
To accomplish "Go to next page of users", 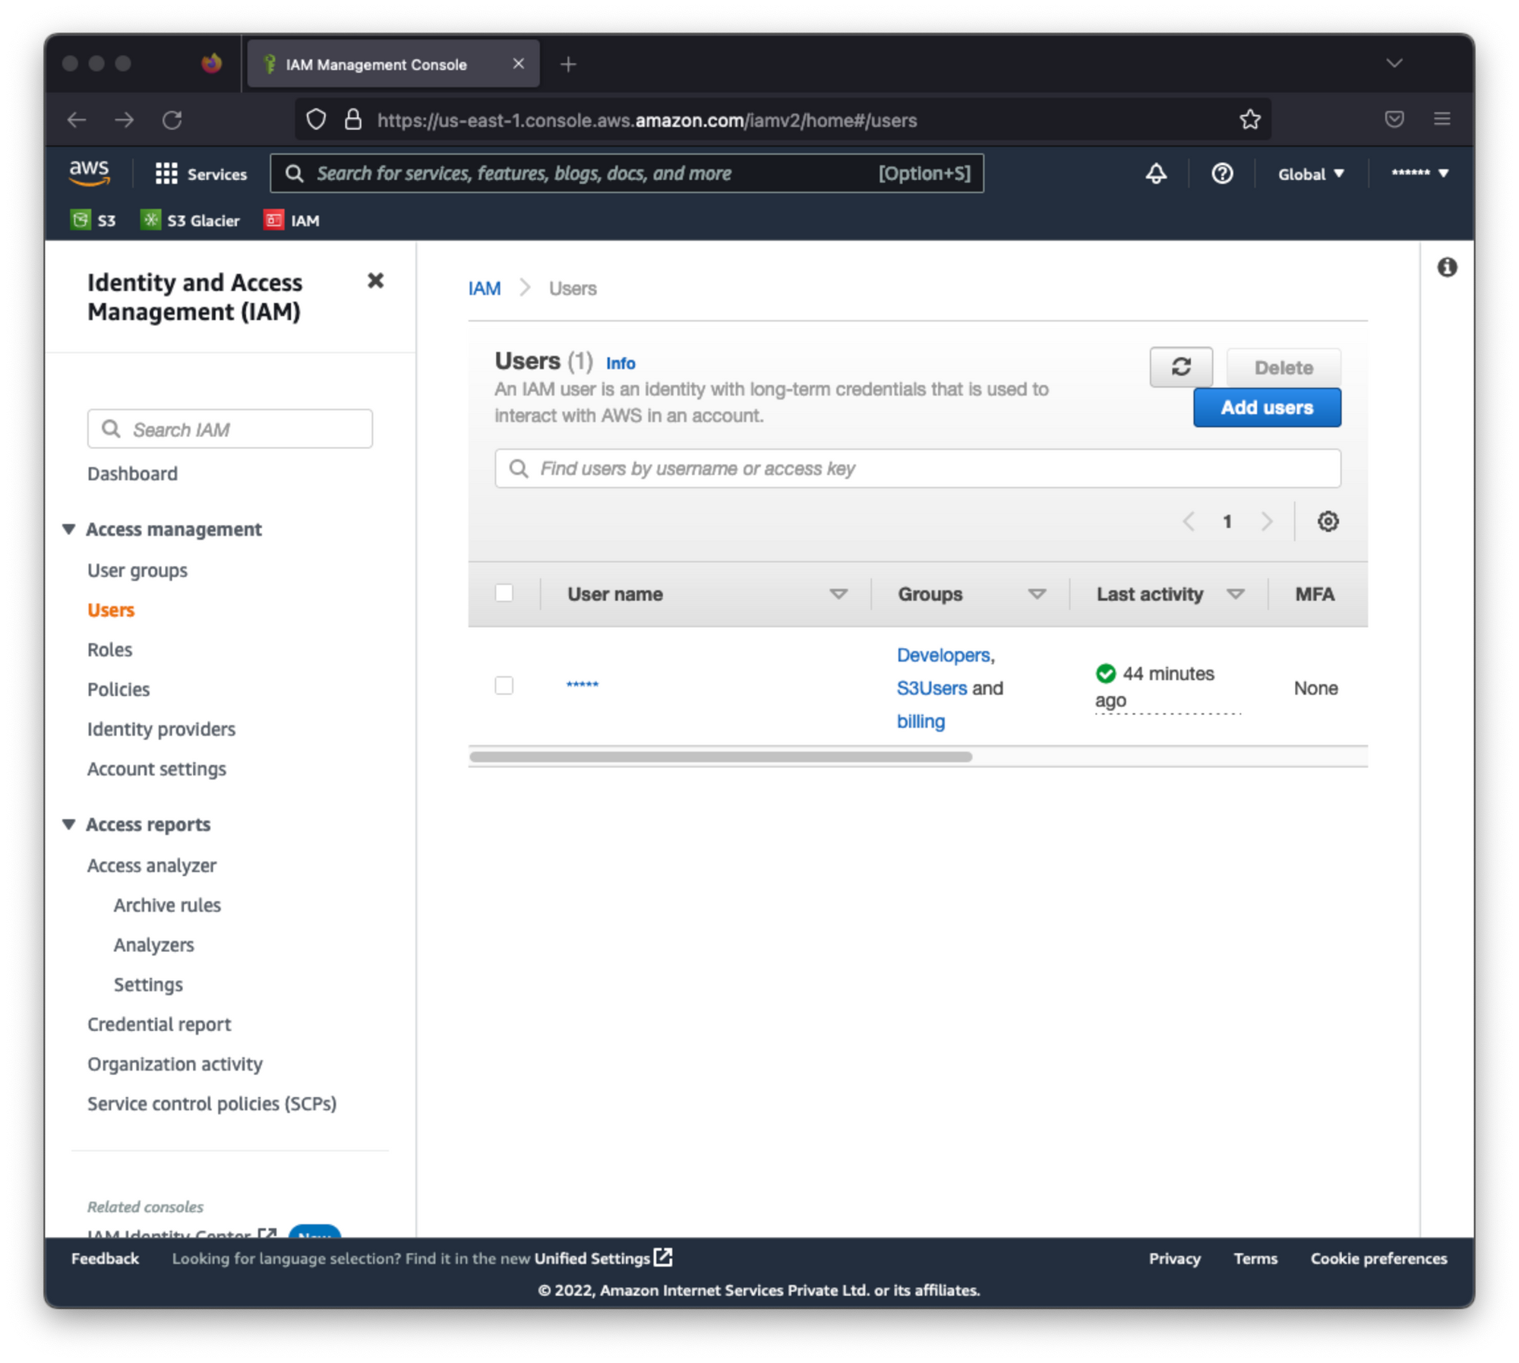I will 1266,521.
